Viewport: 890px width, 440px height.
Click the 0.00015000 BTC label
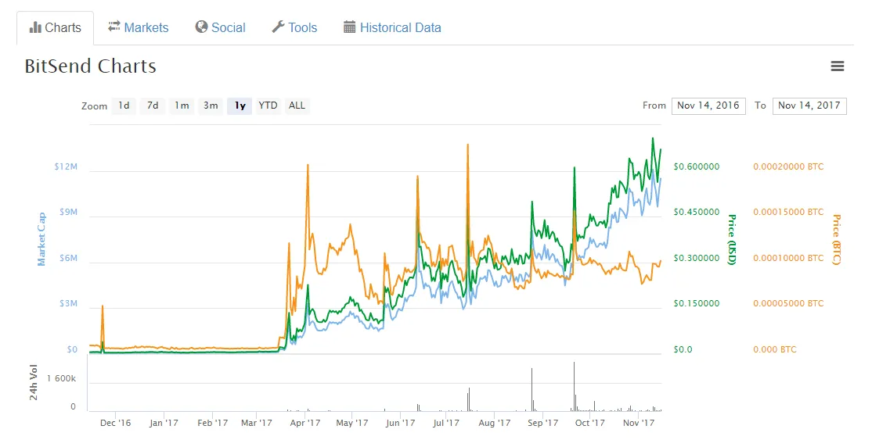point(787,212)
